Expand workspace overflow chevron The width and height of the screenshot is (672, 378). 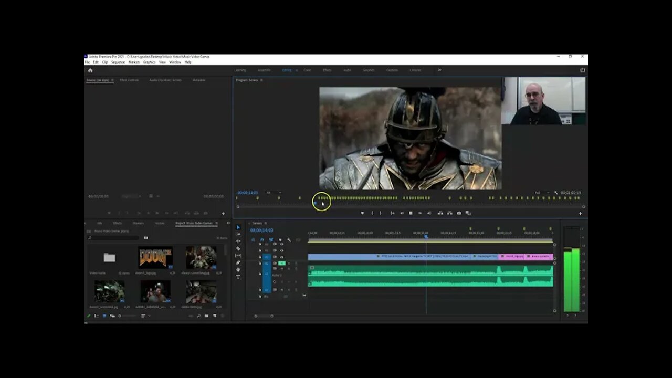point(439,70)
